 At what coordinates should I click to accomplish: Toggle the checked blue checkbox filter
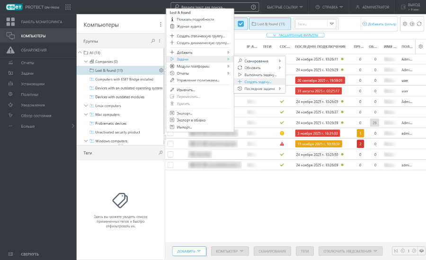point(240,24)
